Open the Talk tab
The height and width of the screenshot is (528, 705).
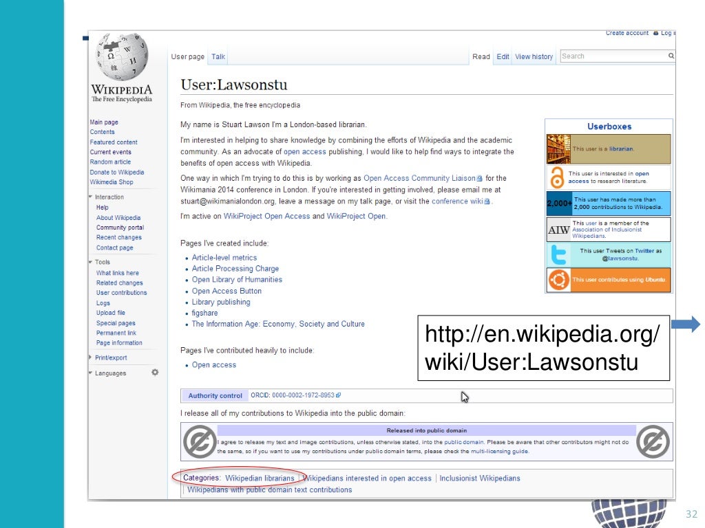(218, 56)
